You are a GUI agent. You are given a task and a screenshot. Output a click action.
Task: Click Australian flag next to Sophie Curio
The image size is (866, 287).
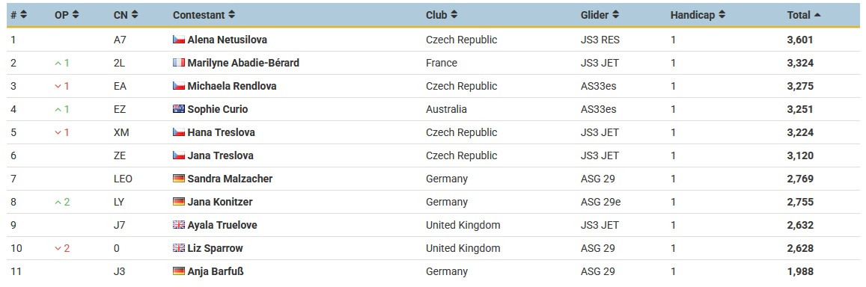(178, 109)
